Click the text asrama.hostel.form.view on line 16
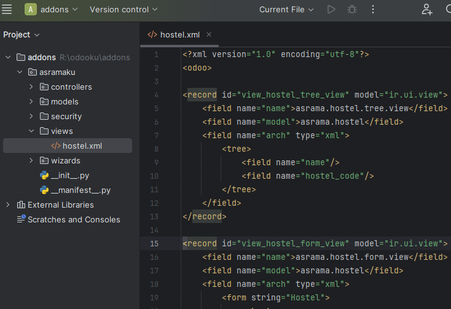Screen dimensions: 451x309 [x=352, y=257]
